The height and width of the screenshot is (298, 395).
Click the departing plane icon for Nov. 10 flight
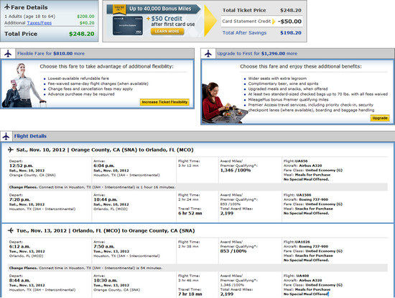tap(11, 150)
